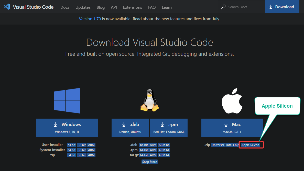Select Linux .rpm 64 bit

pyautogui.click(x=144, y=150)
